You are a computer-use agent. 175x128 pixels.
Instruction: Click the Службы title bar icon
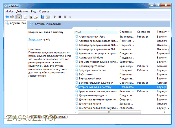pos(6,6)
